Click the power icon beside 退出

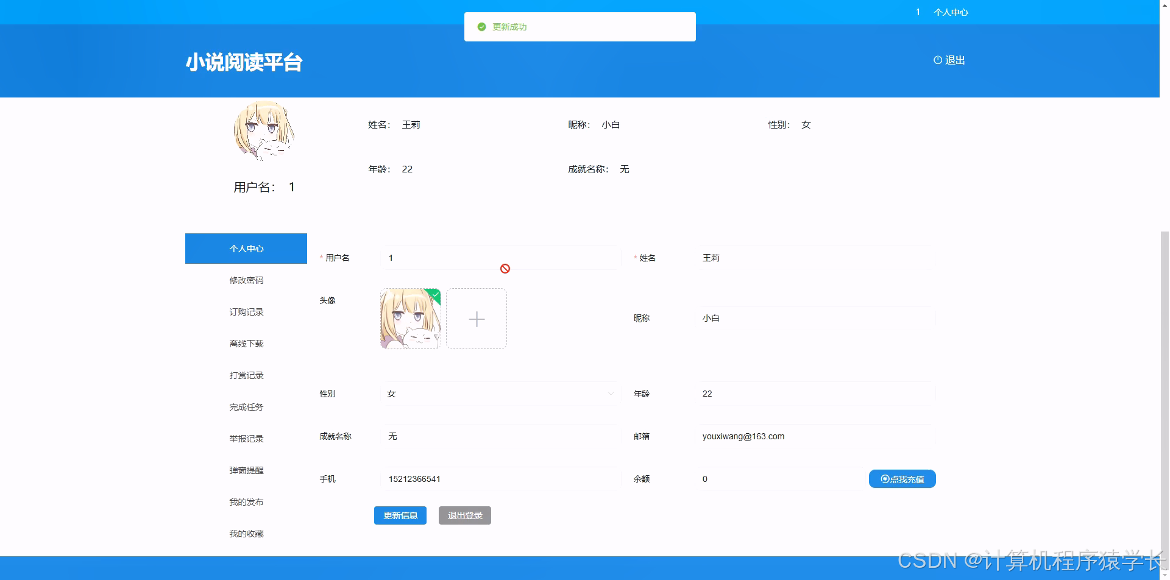(937, 60)
